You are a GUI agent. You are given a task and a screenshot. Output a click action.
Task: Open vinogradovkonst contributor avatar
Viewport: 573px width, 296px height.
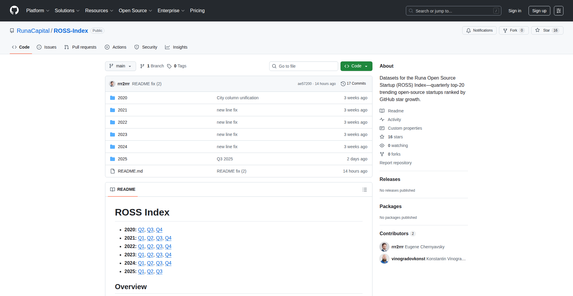[384, 259]
